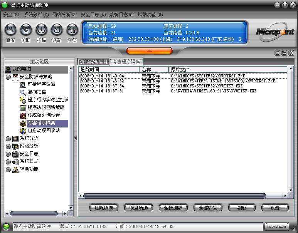Click the 扫描 toolbar icon

pos(41,29)
